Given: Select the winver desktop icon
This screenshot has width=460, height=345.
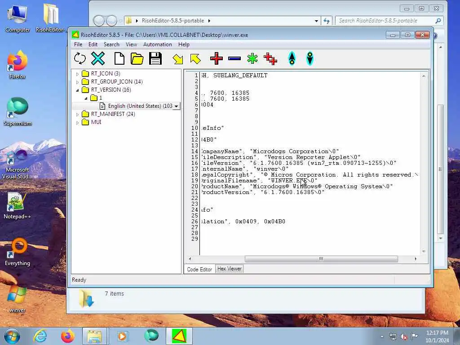Looking at the screenshot, I should point(18,299).
